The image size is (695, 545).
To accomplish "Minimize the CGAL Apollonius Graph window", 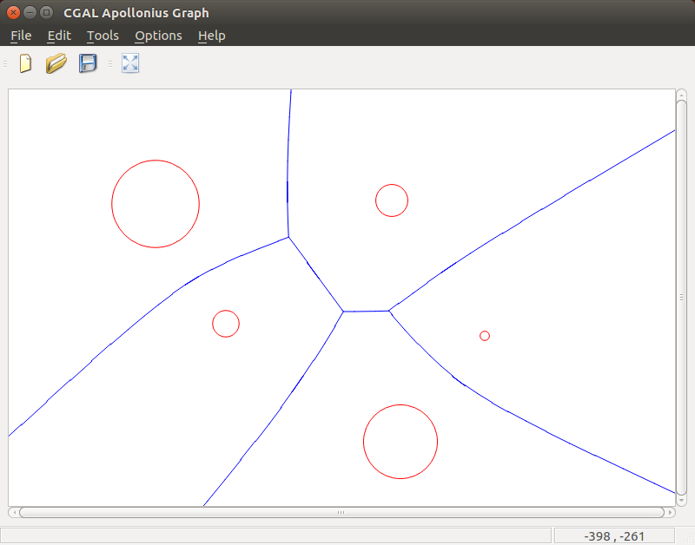I will click(x=30, y=12).
